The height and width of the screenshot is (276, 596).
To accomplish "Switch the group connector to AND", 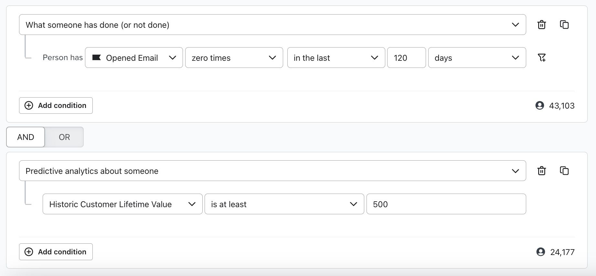I will point(26,137).
